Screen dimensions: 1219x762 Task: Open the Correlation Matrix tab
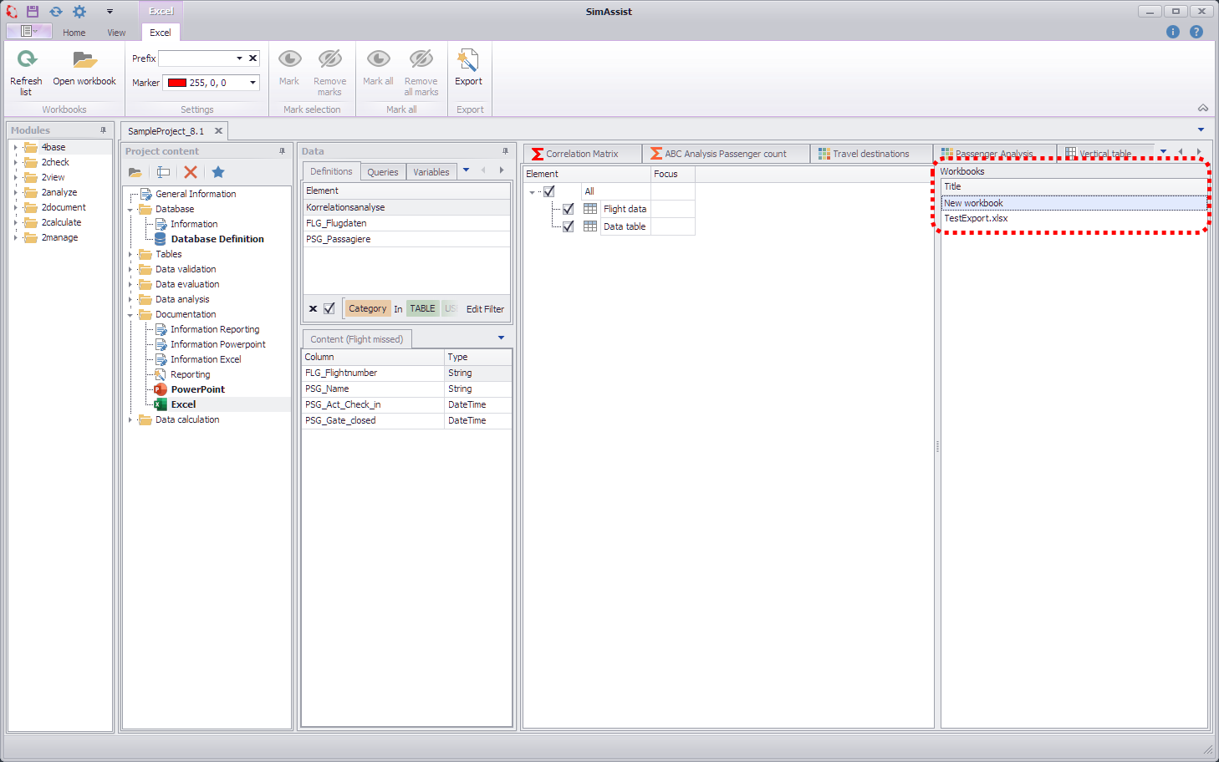[583, 153]
